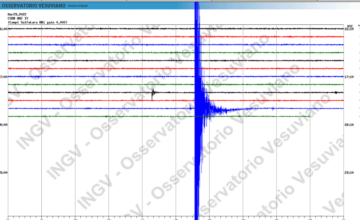Click the 'Sezione di Napoli' subtitle
The image size is (360, 220).
(78, 6)
